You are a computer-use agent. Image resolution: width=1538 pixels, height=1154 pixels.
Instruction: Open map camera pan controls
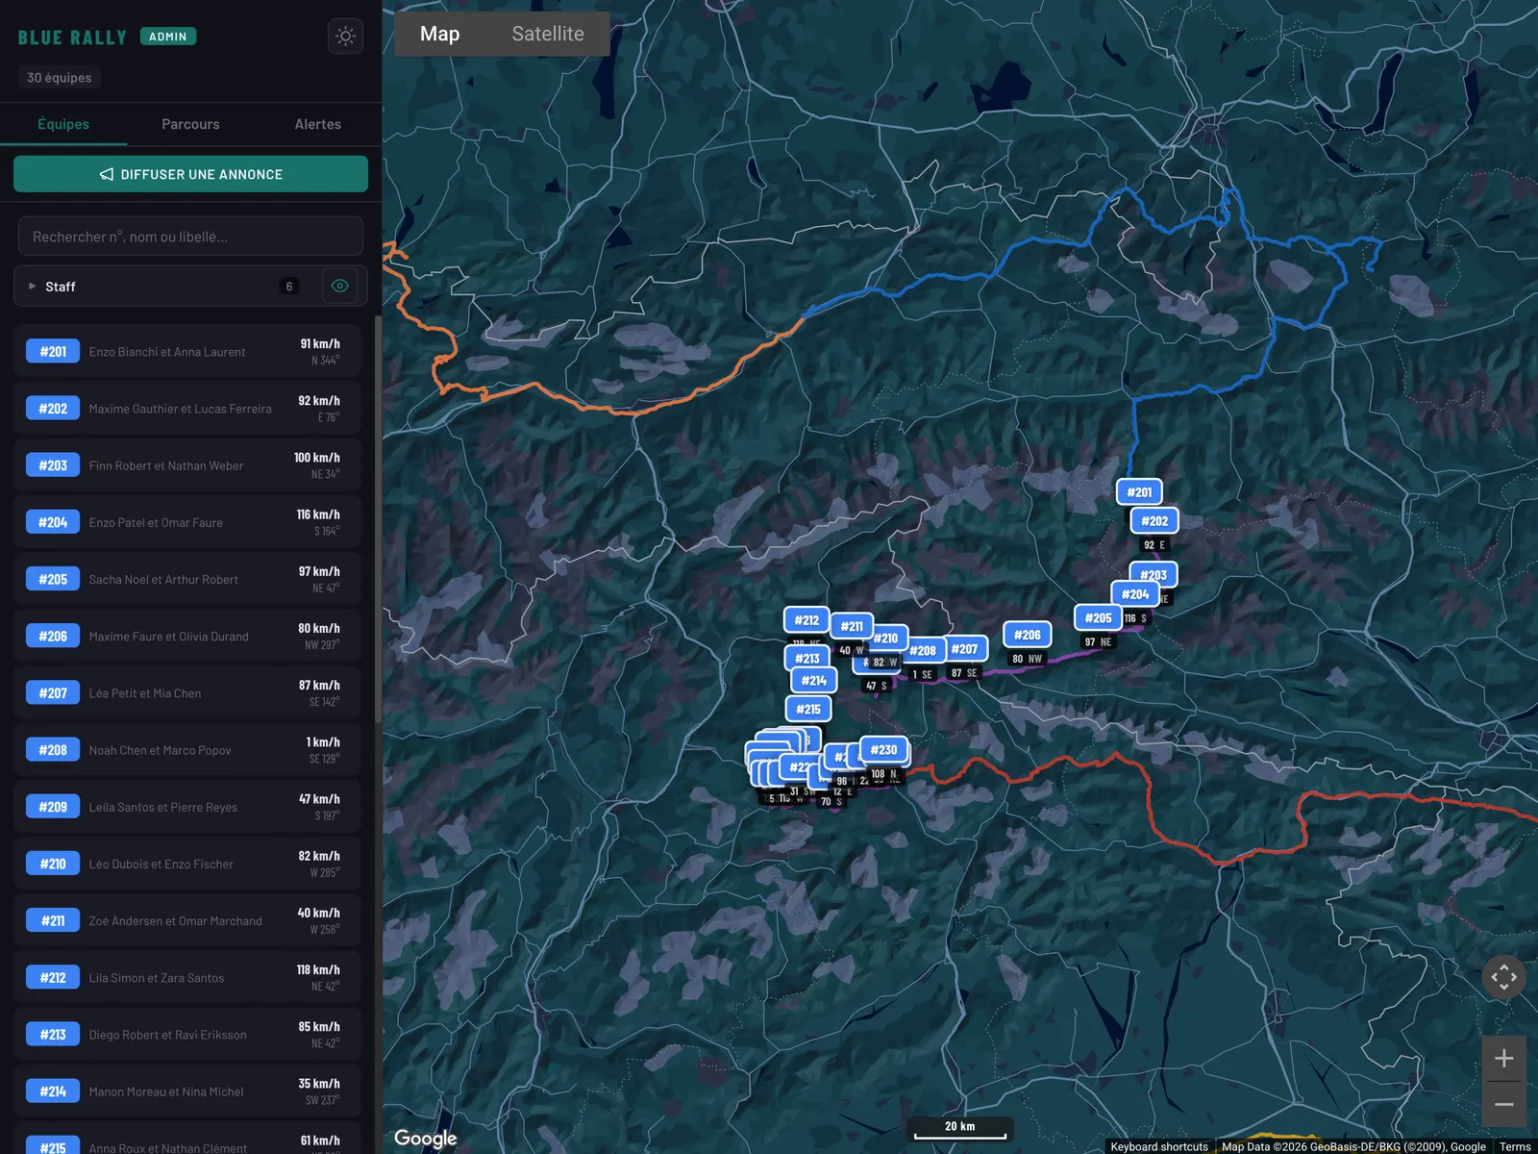(1504, 978)
